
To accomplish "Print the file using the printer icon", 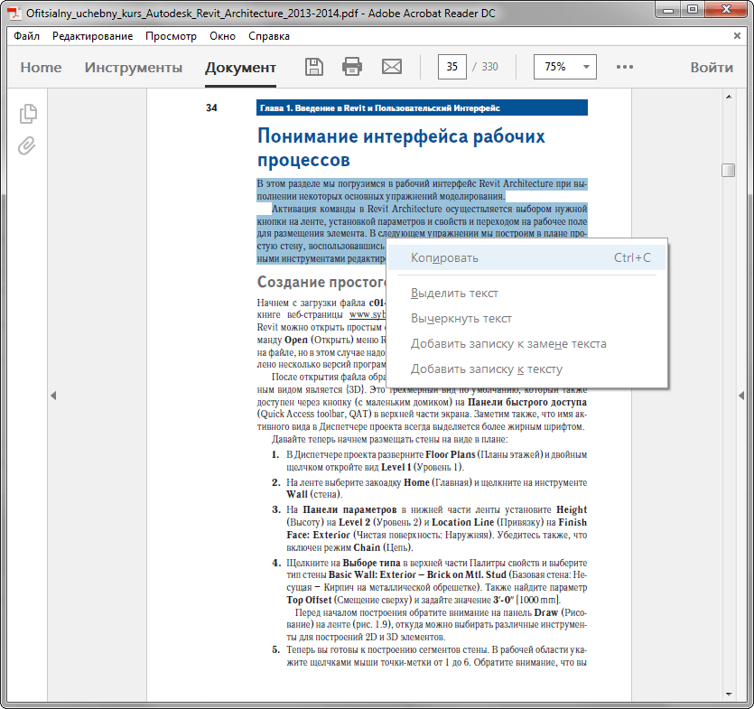I will 352,66.
